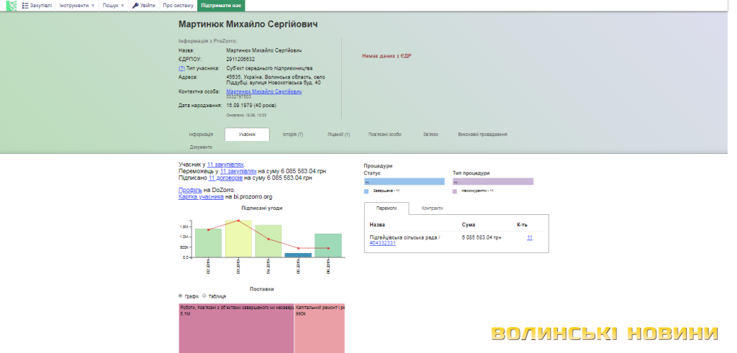Click the green site logo icon
The width and height of the screenshot is (737, 353).
[11, 5]
